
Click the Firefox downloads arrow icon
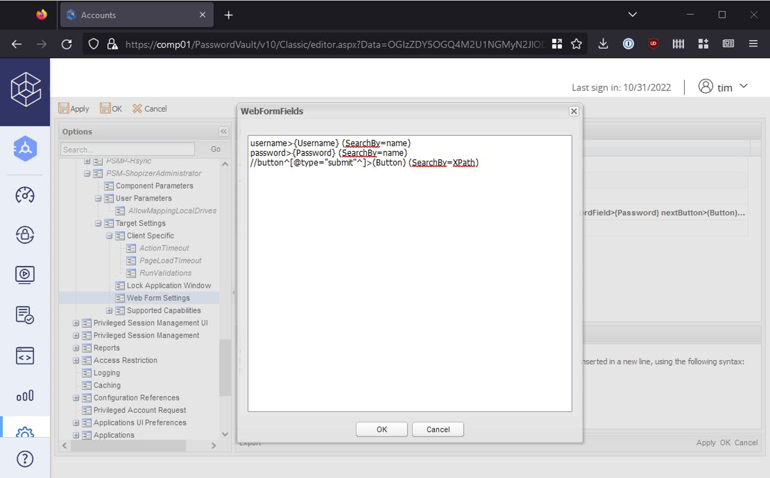pyautogui.click(x=603, y=44)
